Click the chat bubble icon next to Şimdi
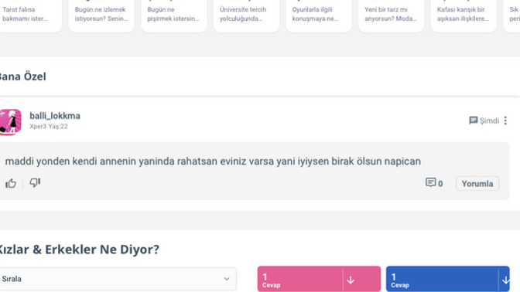 tap(474, 121)
